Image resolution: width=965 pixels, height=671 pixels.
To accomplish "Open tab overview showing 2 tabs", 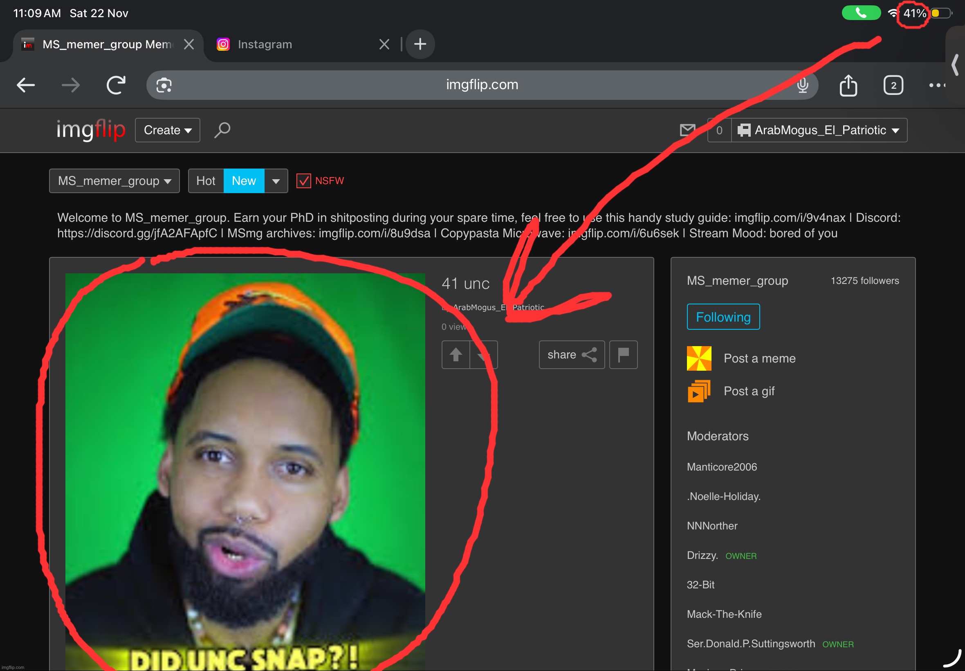I will pyautogui.click(x=893, y=86).
